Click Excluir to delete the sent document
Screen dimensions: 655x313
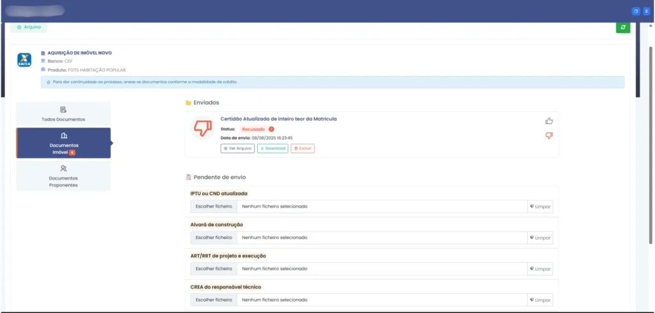click(303, 148)
